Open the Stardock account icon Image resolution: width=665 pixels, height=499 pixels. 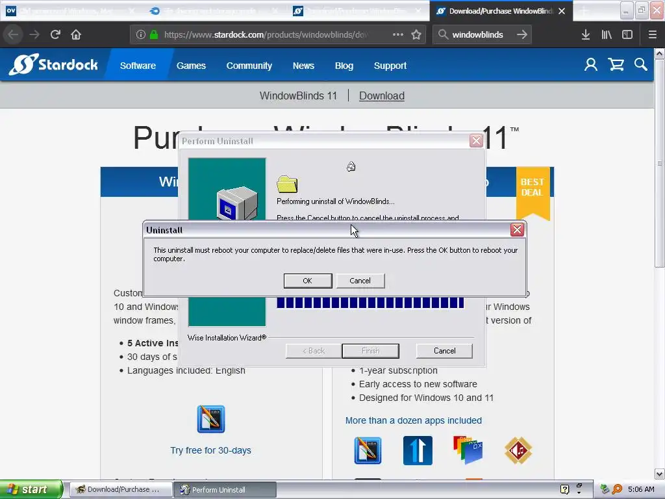coord(591,64)
